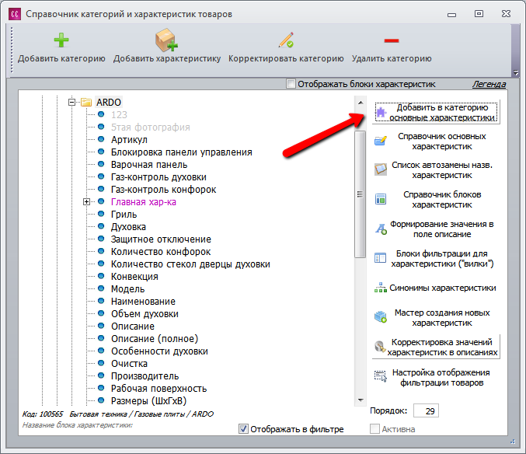Image resolution: width=526 pixels, height=454 pixels.
Task: Click the application logo in title bar
Action: coord(15,14)
